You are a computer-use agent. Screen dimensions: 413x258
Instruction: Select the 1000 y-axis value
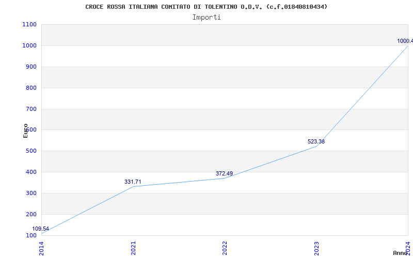(29, 45)
